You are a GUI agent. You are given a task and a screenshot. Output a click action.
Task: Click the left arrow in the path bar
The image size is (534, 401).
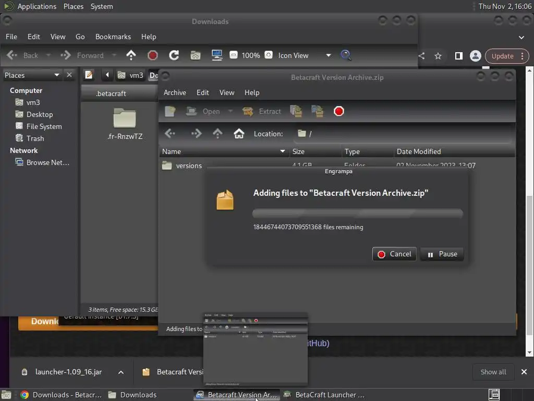pos(107,75)
